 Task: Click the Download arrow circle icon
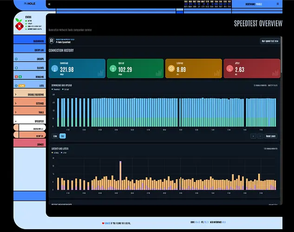(55, 69)
